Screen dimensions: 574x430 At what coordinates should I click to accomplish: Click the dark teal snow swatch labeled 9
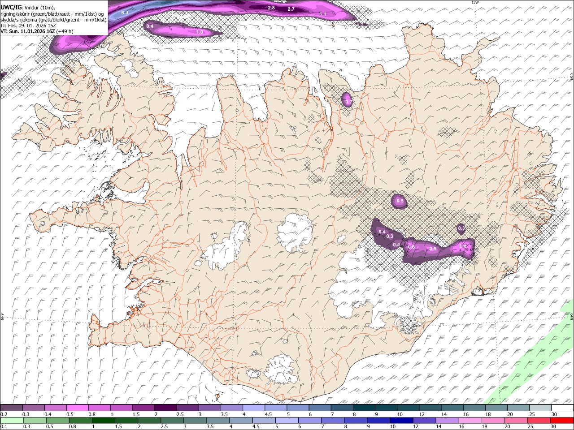(386, 408)
